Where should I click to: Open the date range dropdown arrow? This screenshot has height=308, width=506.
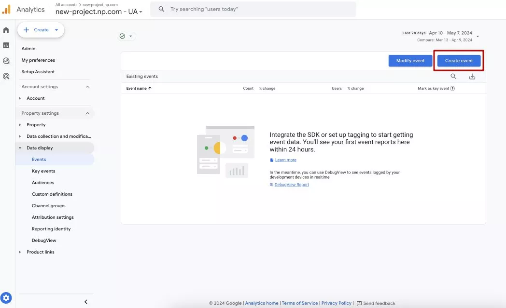point(478,37)
